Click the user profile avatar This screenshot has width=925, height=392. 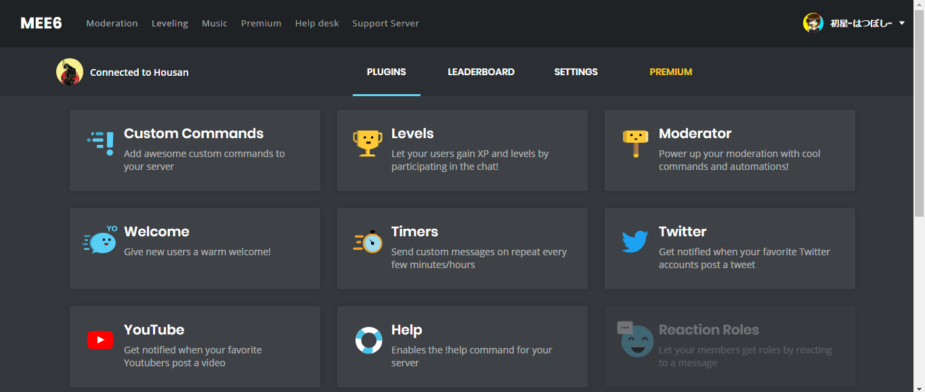pyautogui.click(x=813, y=23)
